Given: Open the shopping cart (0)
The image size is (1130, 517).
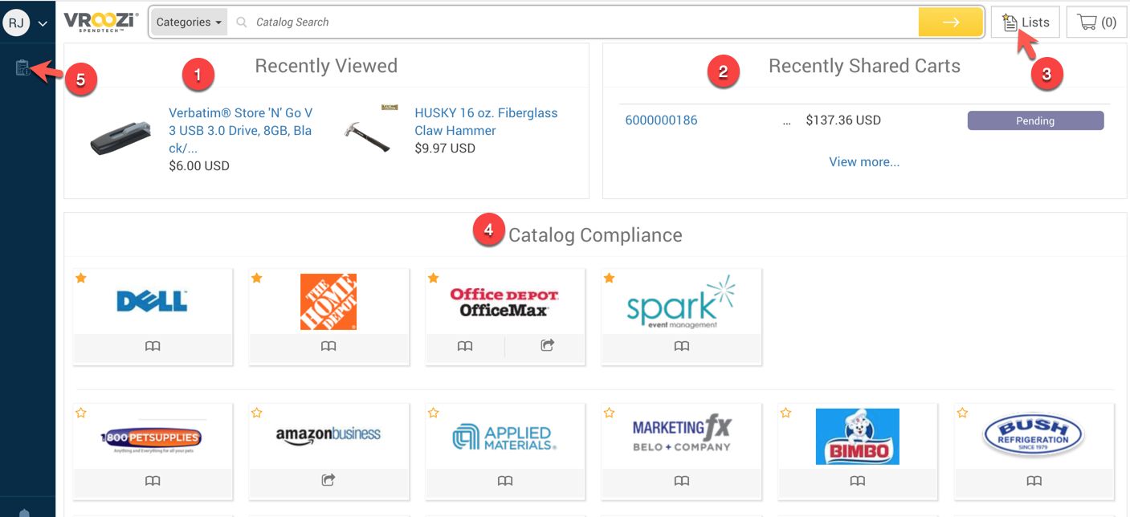Looking at the screenshot, I should (1096, 22).
